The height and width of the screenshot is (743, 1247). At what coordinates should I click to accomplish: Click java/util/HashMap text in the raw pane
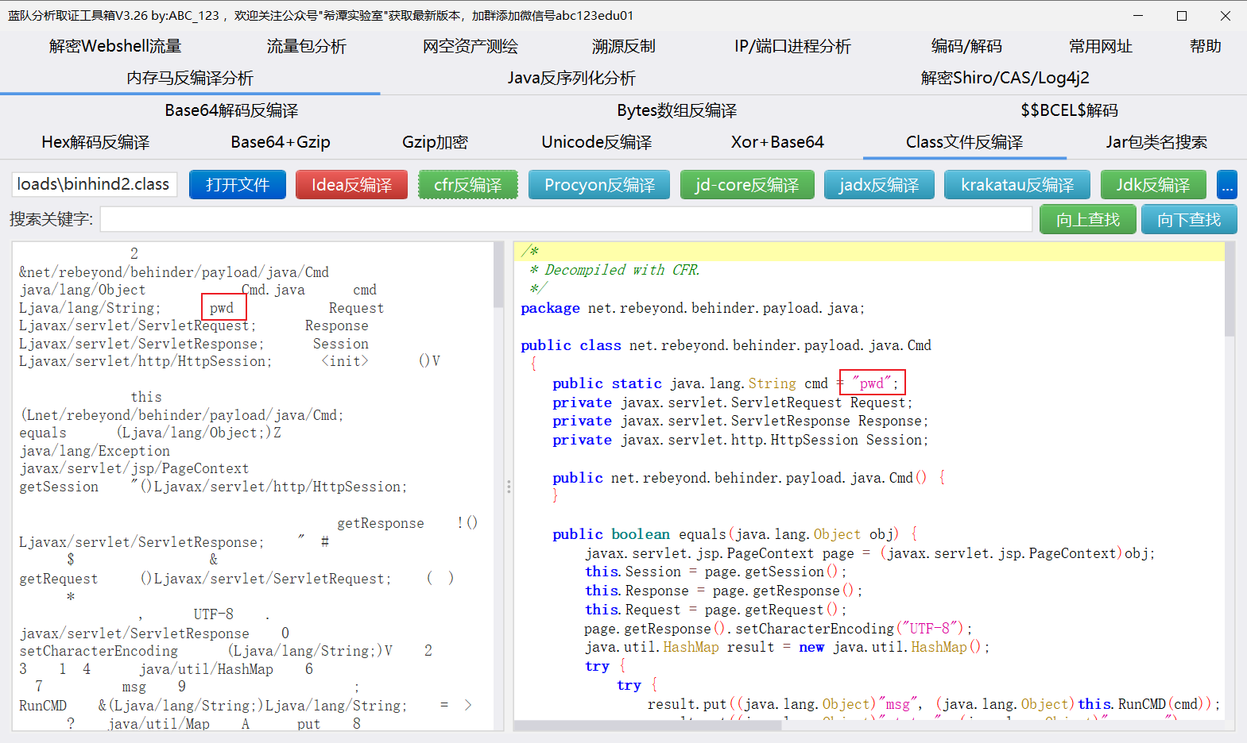206,669
